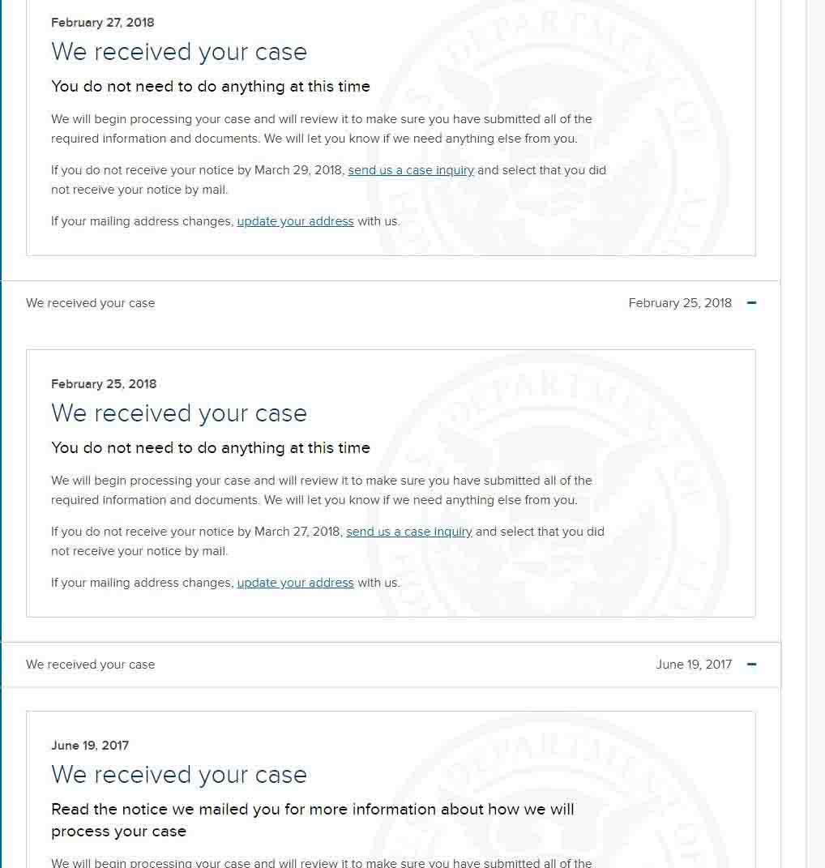The height and width of the screenshot is (868, 825).
Task: Click the large heading in the February 27 card
Action: [179, 52]
